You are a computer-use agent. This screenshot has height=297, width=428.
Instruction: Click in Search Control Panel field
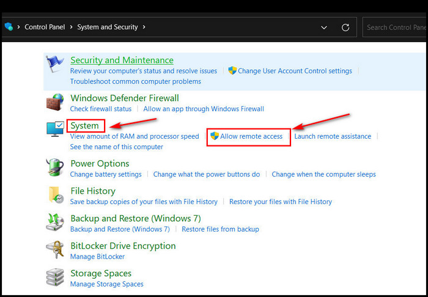click(395, 28)
